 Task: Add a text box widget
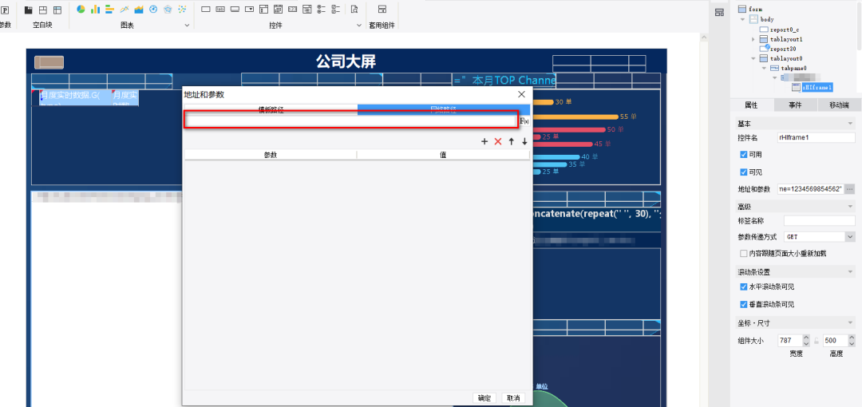point(206,10)
